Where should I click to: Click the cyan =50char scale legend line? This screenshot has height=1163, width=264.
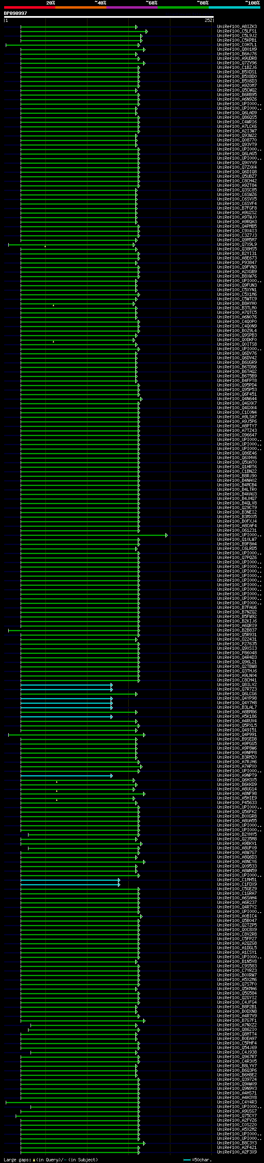click(187, 1160)
